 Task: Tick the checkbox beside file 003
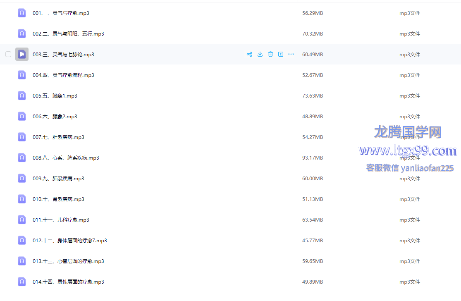[x=8, y=54]
